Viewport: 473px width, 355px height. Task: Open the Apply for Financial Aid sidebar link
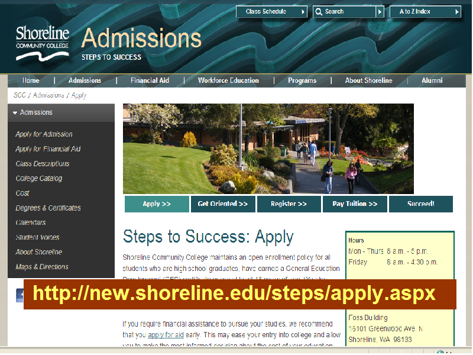[x=48, y=149]
